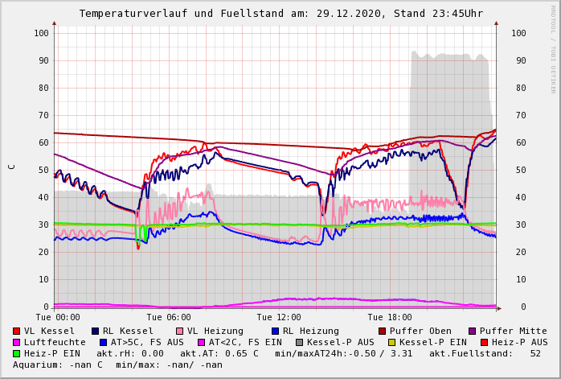
Task: Click the dark blue RL Kessel legend swatch
Action: coord(96,331)
